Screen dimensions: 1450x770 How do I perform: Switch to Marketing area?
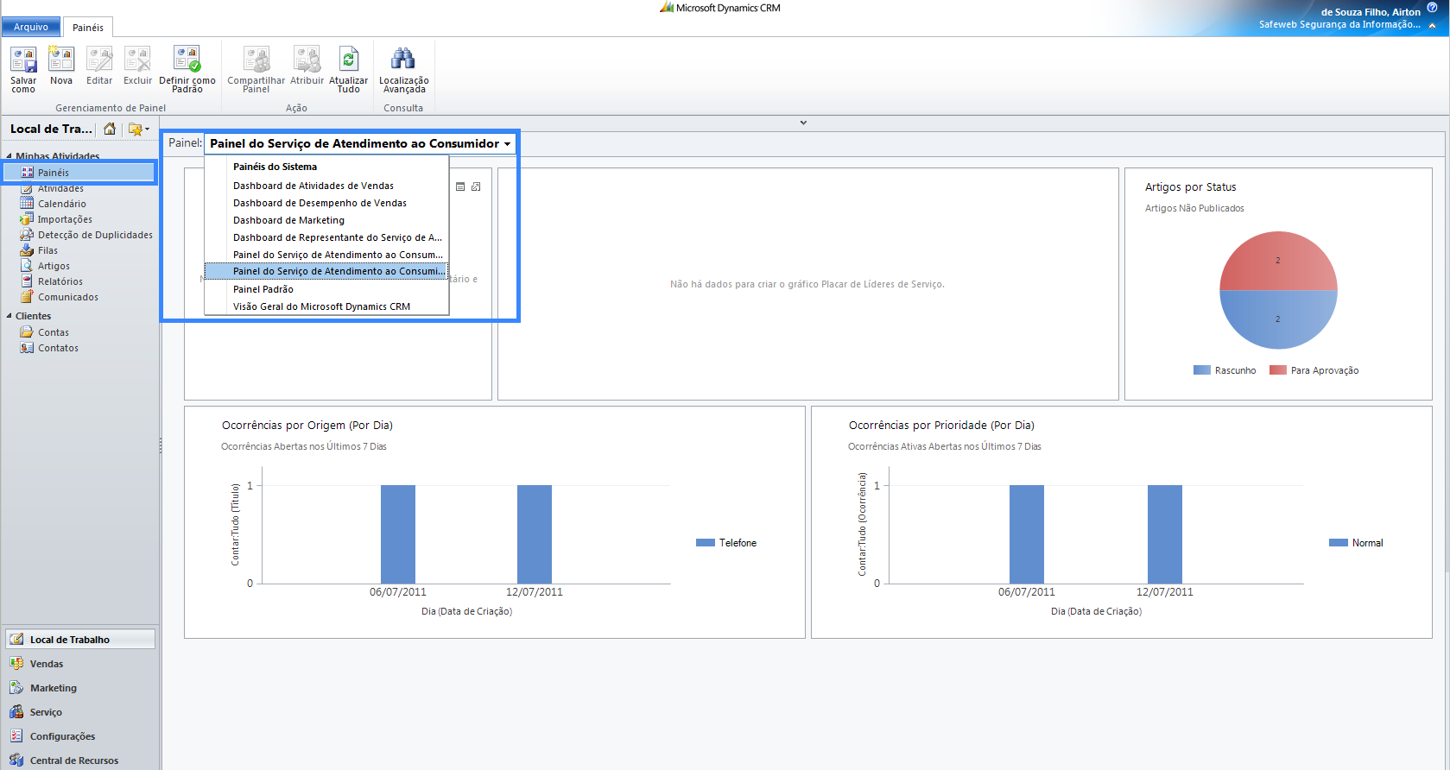(x=80, y=688)
